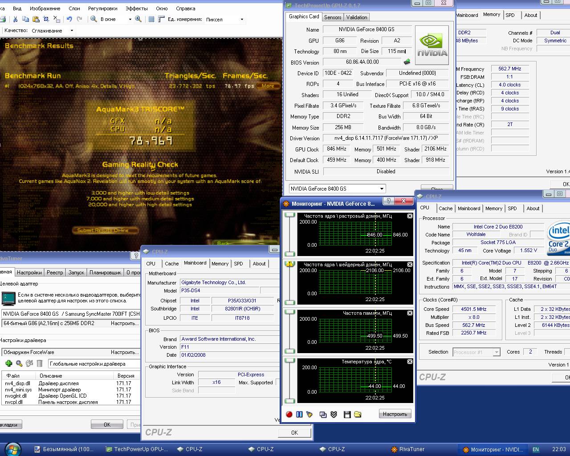
Task: Click the Paste clipboard icon in image editor toolbar
Action: point(36,19)
